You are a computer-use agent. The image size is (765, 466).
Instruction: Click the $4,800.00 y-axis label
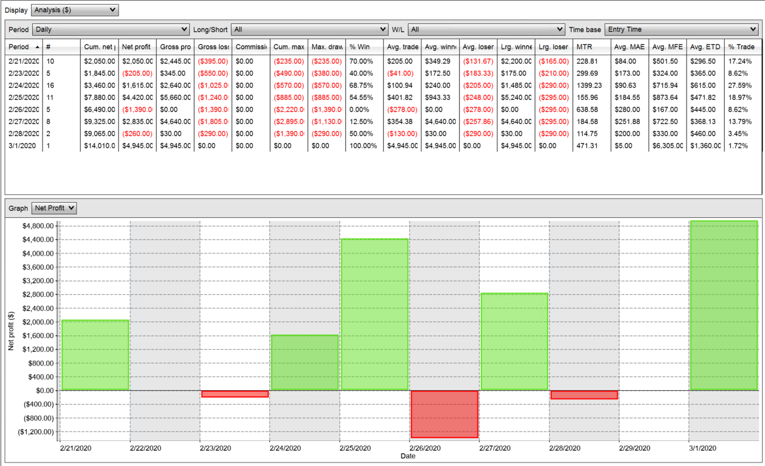(39, 226)
